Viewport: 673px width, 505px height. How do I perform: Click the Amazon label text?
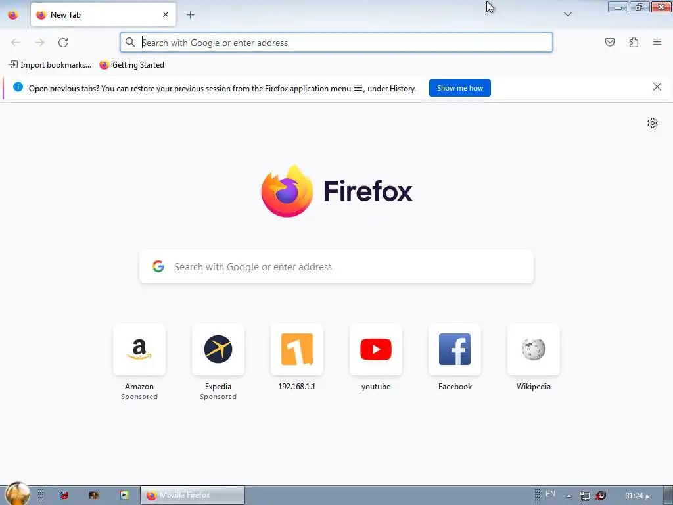tap(139, 387)
